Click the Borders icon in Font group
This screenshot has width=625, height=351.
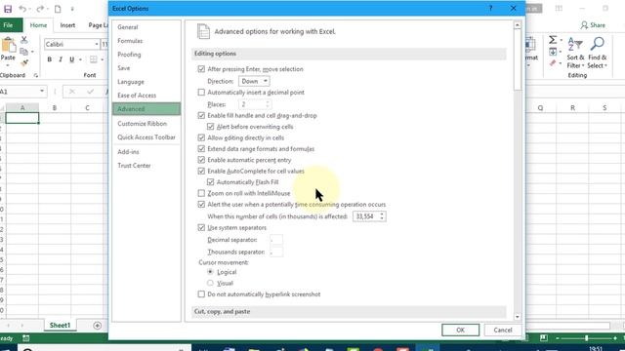pyautogui.click(x=94, y=59)
